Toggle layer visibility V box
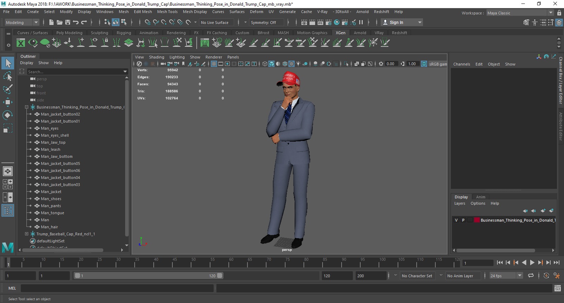Screen dimensions: 564x303 click(456, 220)
